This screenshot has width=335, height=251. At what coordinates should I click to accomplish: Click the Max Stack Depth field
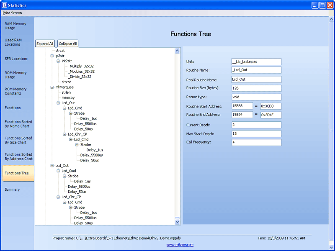pyautogui.click(x=256, y=134)
